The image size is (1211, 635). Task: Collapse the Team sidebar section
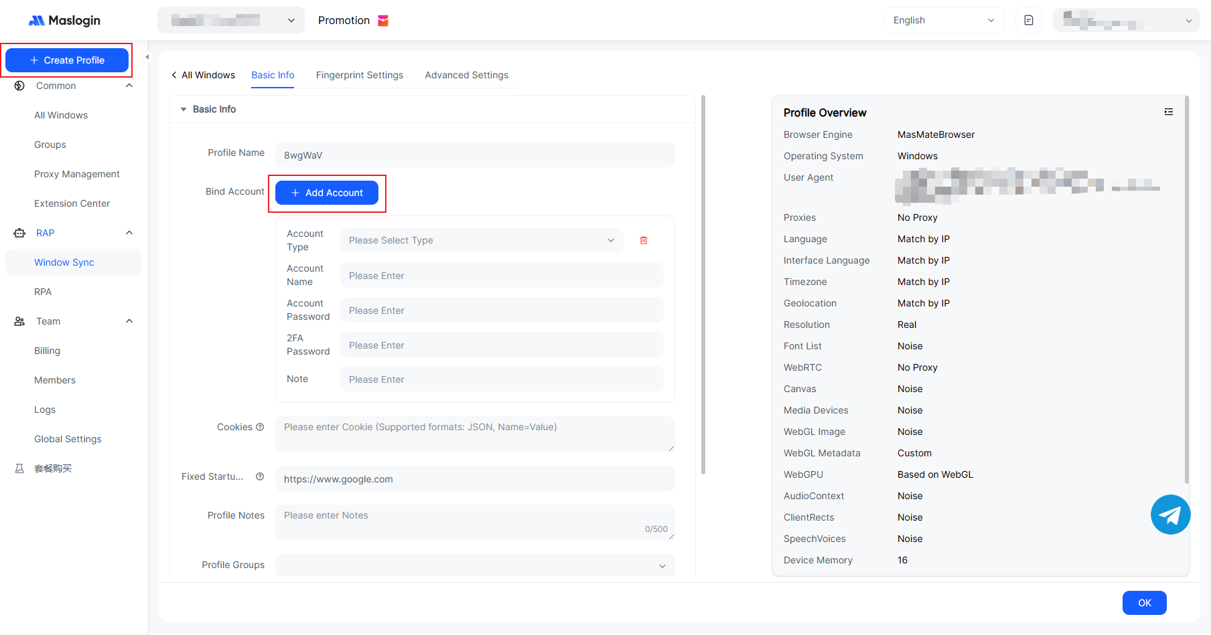[x=129, y=321]
